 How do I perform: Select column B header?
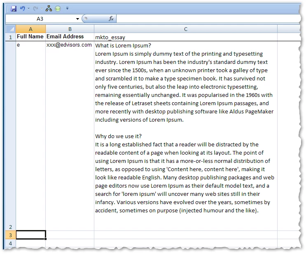pos(70,29)
